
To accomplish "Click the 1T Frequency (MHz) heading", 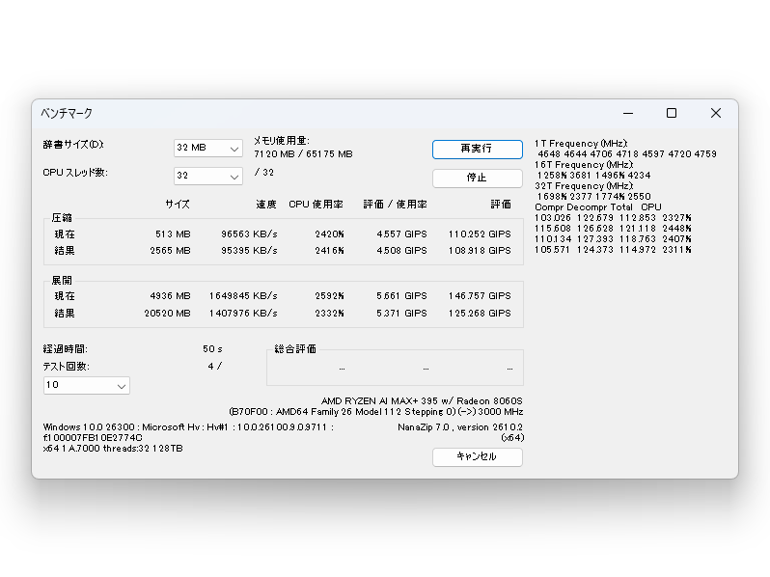I will click(581, 144).
